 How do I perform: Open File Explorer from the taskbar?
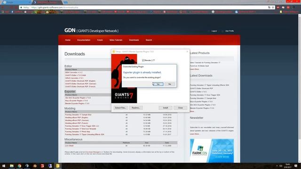point(12,166)
